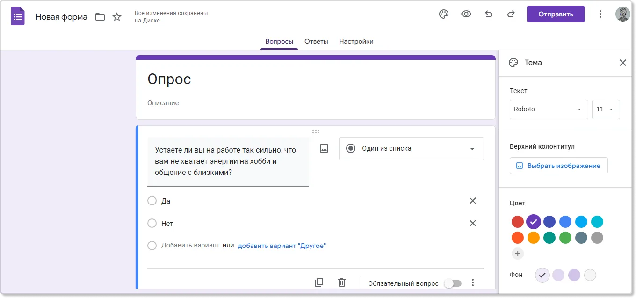The image size is (636, 298).
Task: Delete the question with trash icon
Action: [x=342, y=283]
